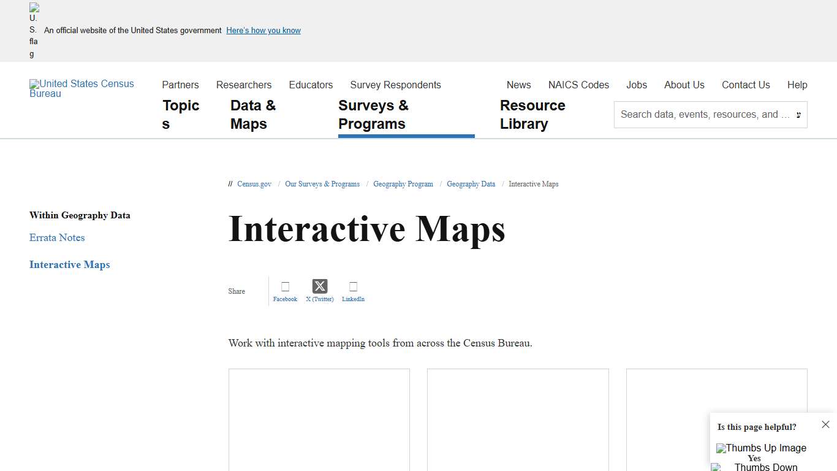Expand the Topics menu
Screen dimensions: 837x471
(x=181, y=115)
